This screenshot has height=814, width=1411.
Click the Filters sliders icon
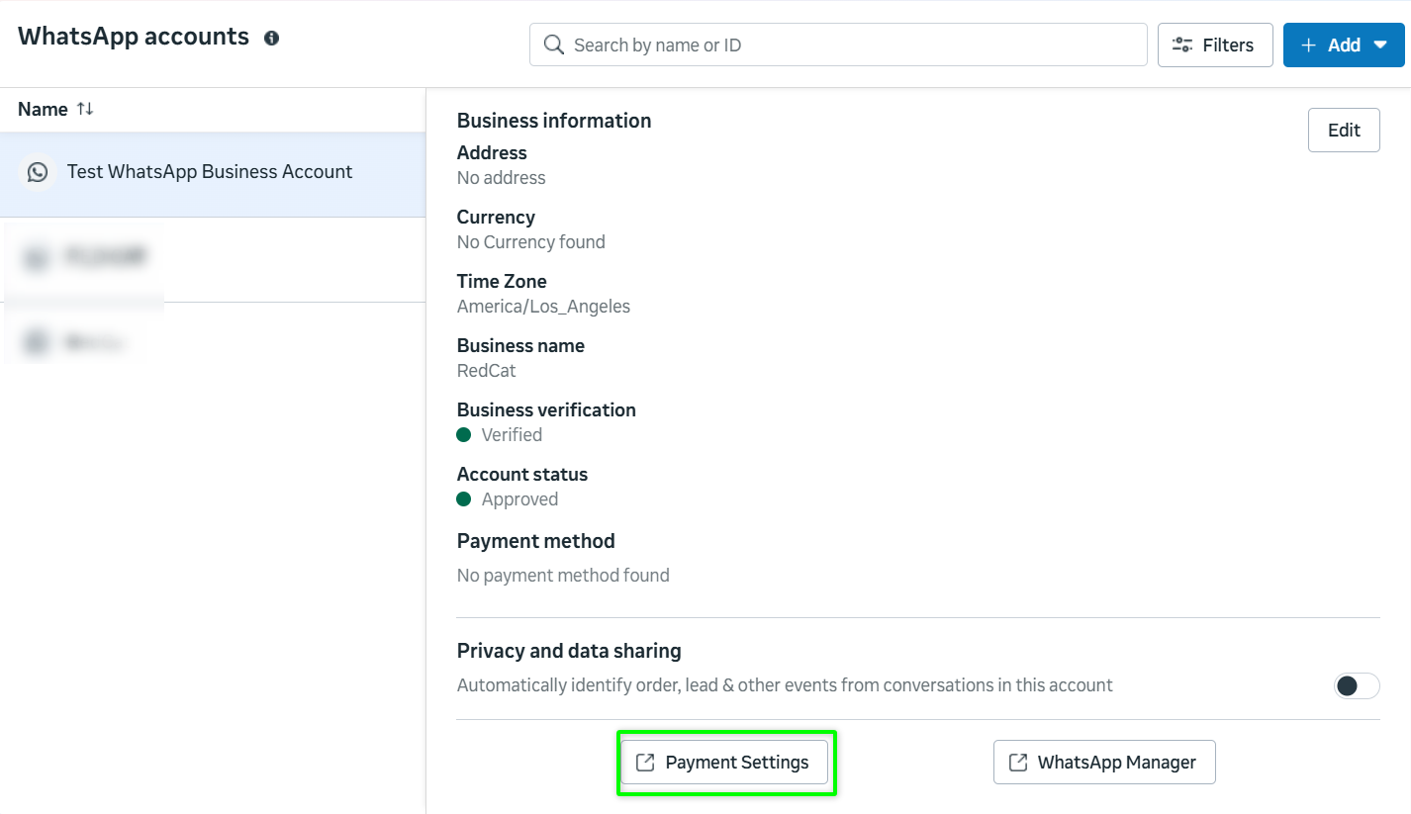1181,45
